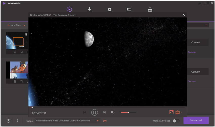Open the Download tab icon
215x127 pixels.
coord(89,9)
